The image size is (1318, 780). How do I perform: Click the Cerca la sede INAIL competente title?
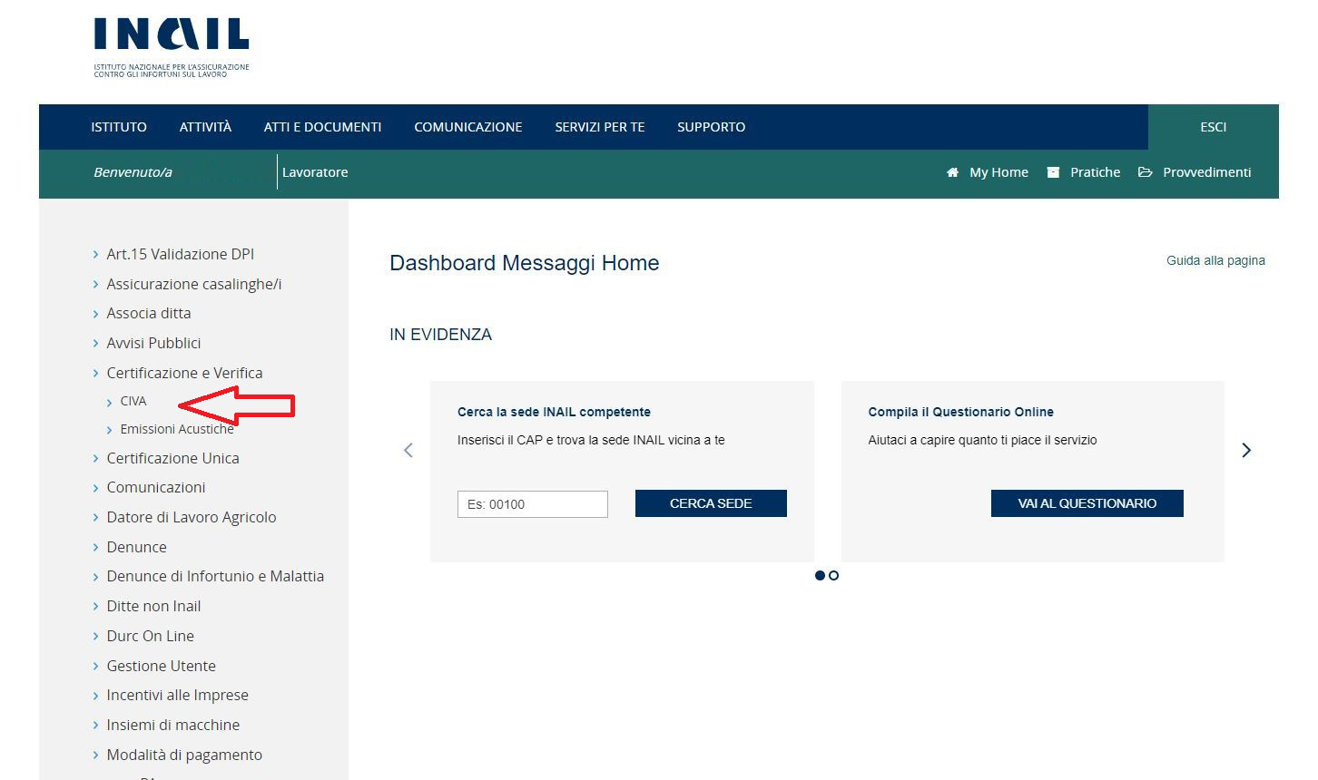point(554,412)
